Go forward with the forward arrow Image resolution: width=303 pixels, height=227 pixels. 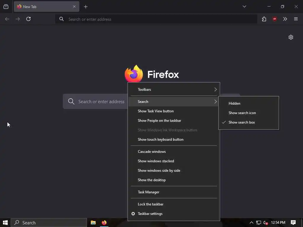coord(17,19)
